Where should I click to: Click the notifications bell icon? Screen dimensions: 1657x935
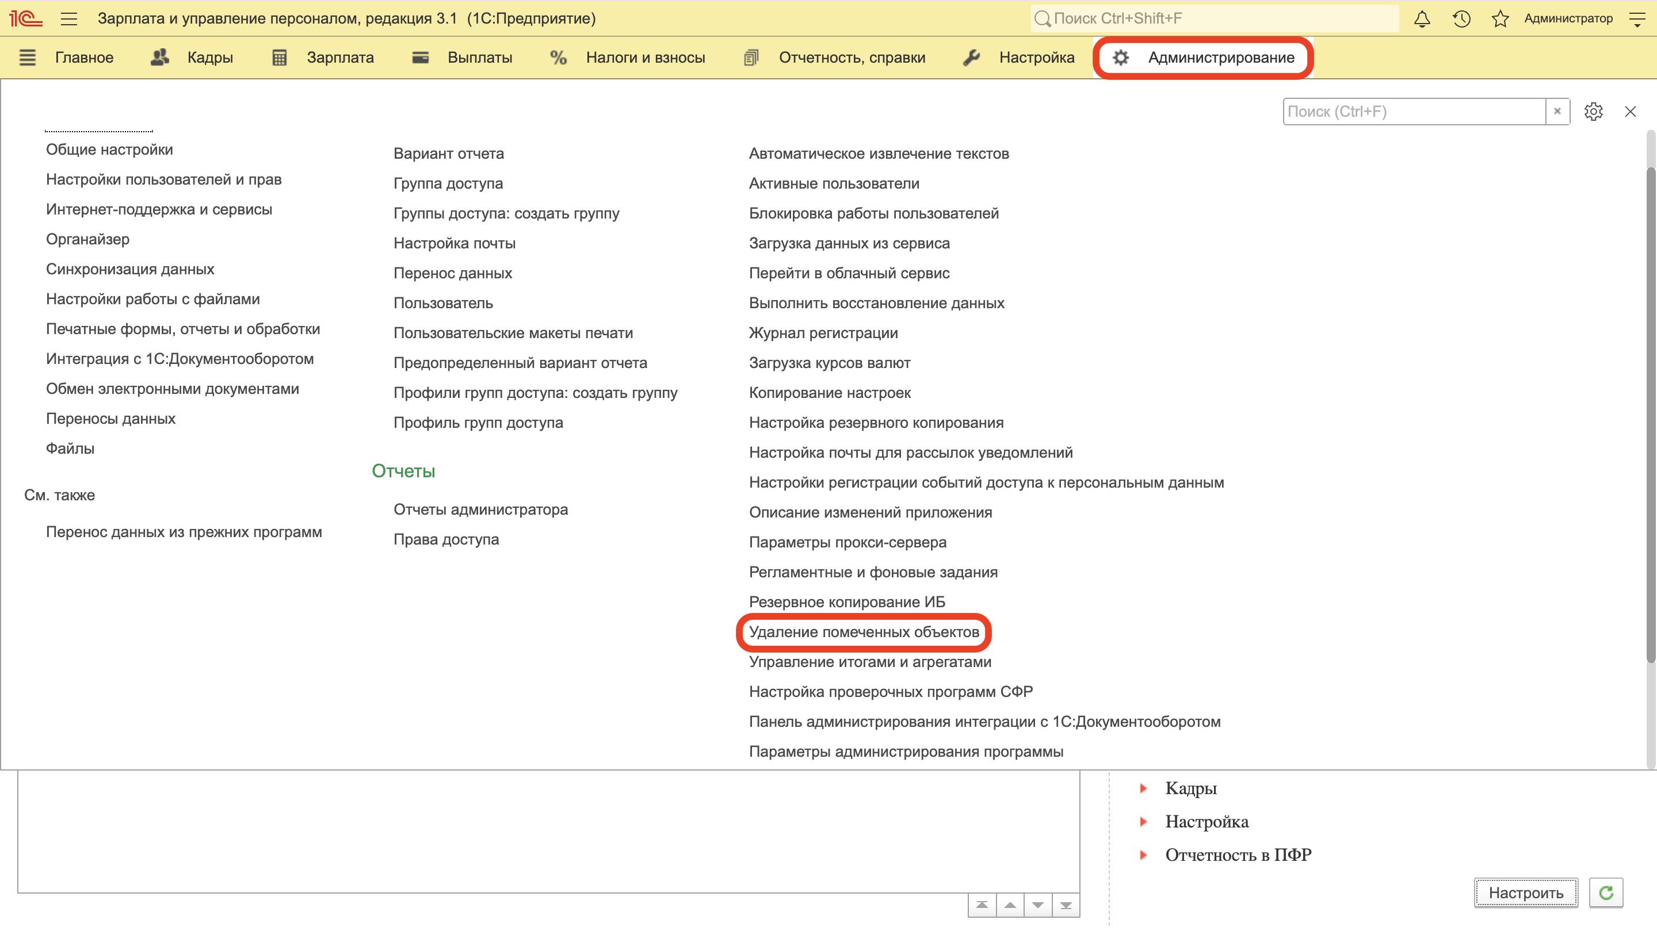click(1422, 18)
